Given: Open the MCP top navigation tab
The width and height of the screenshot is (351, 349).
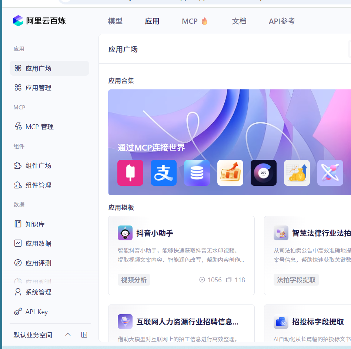Looking at the screenshot, I should (190, 21).
